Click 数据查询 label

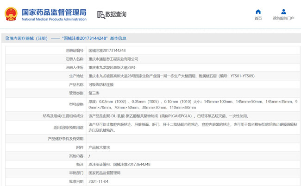point(116,14)
